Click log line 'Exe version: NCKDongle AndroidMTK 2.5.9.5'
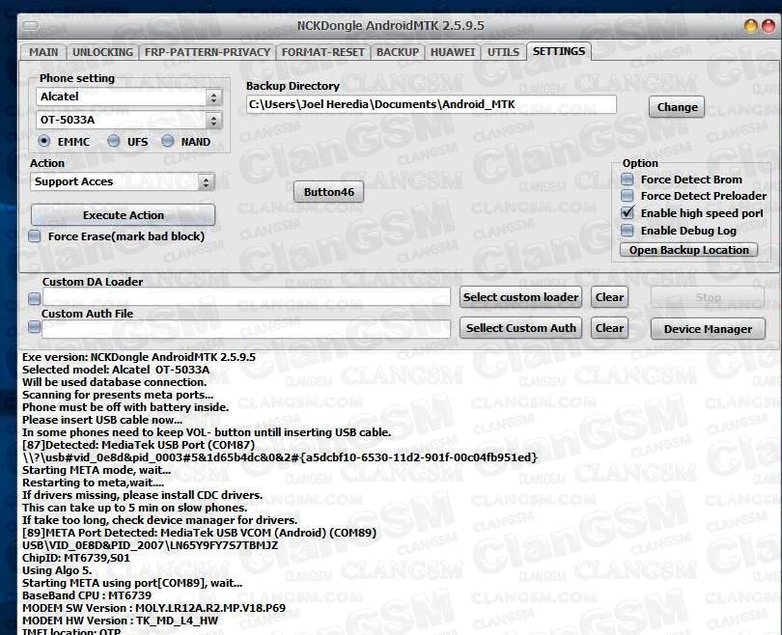The width and height of the screenshot is (782, 635). [x=139, y=357]
